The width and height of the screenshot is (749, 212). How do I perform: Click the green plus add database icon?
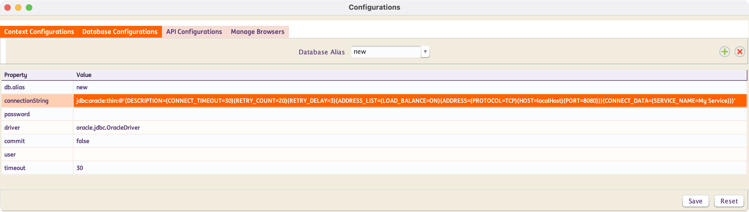coord(724,52)
